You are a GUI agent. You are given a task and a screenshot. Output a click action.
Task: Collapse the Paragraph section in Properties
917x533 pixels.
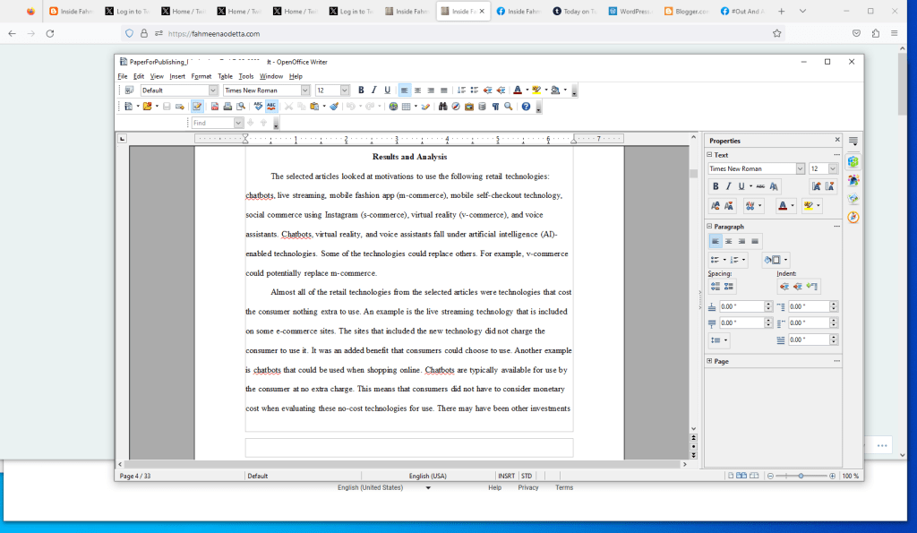tap(707, 226)
